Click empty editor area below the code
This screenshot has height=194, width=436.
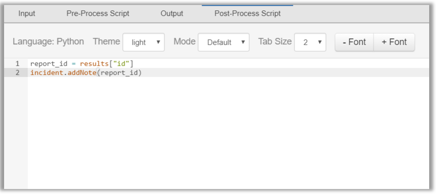pyautogui.click(x=228, y=133)
